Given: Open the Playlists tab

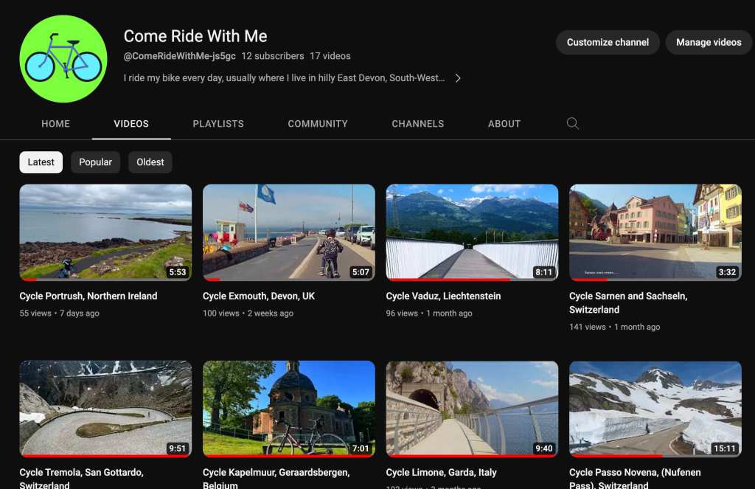Looking at the screenshot, I should [x=218, y=124].
